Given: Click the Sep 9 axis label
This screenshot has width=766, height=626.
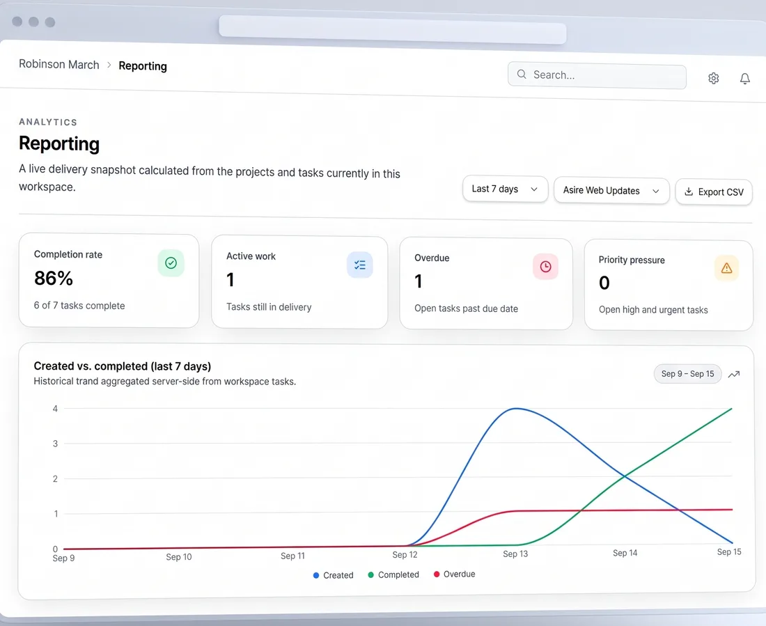Looking at the screenshot, I should (x=63, y=558).
